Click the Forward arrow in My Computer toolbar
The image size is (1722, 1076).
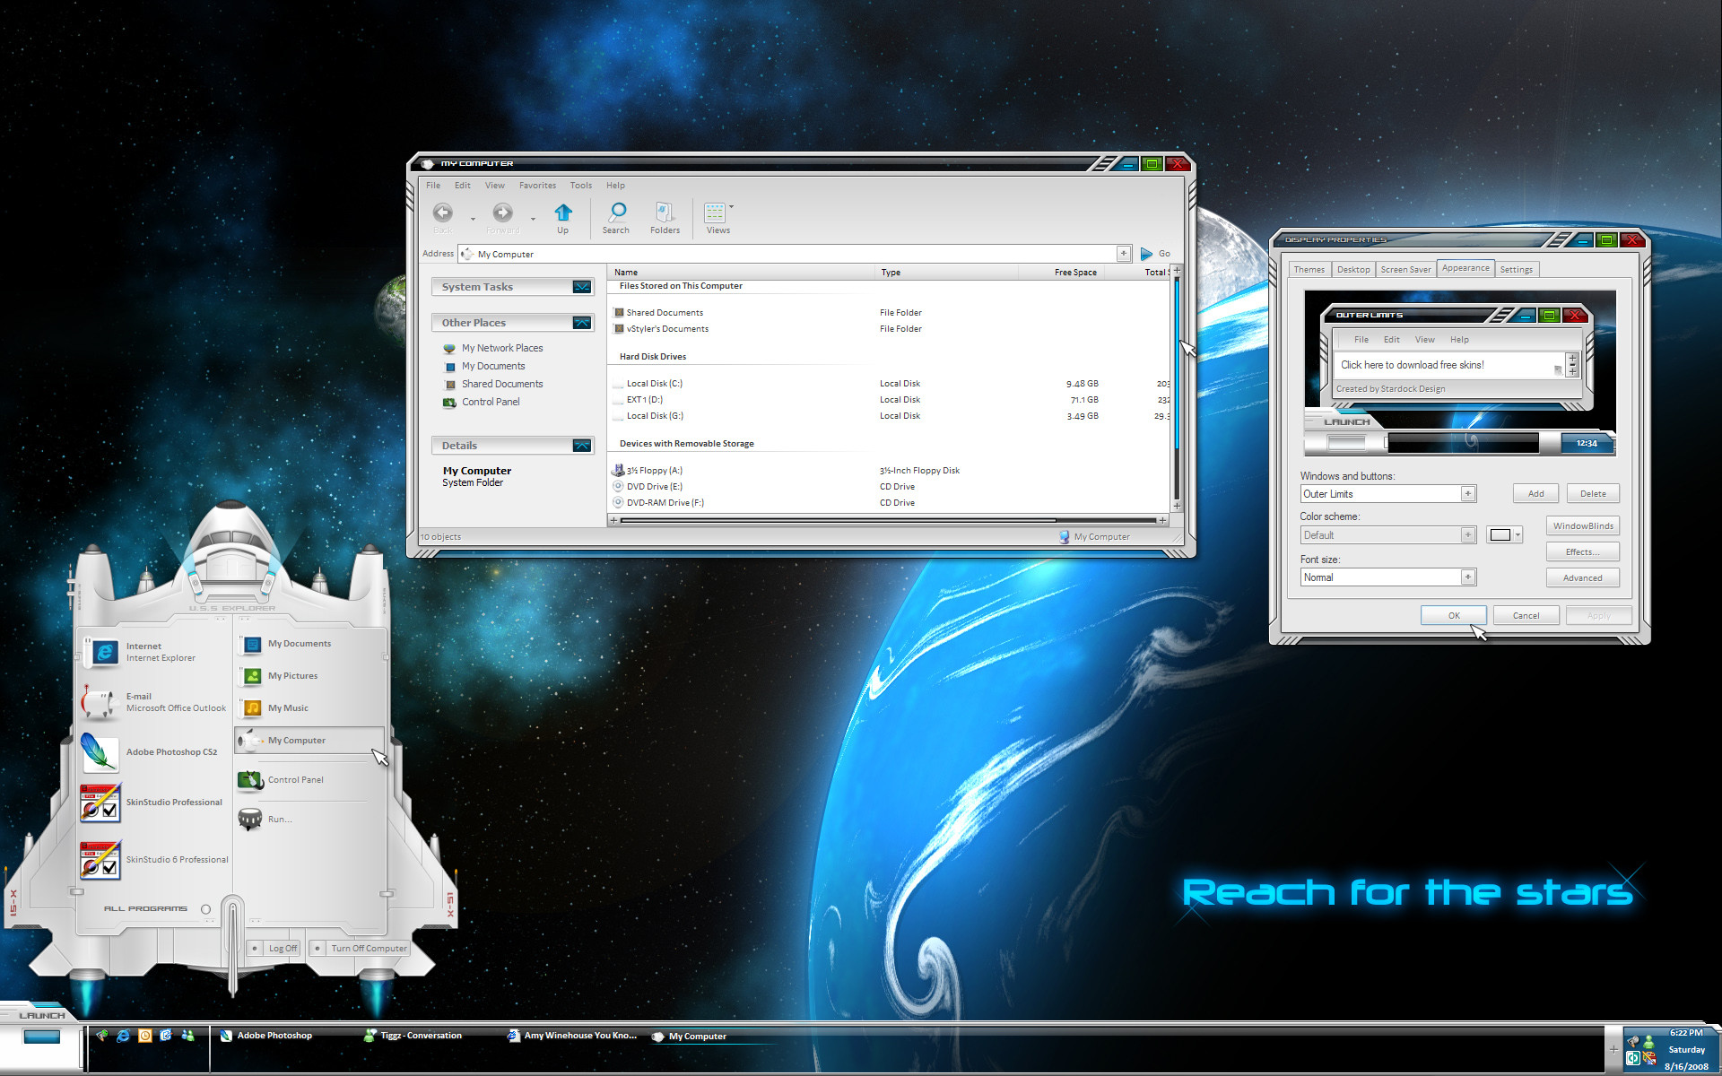pyautogui.click(x=503, y=213)
